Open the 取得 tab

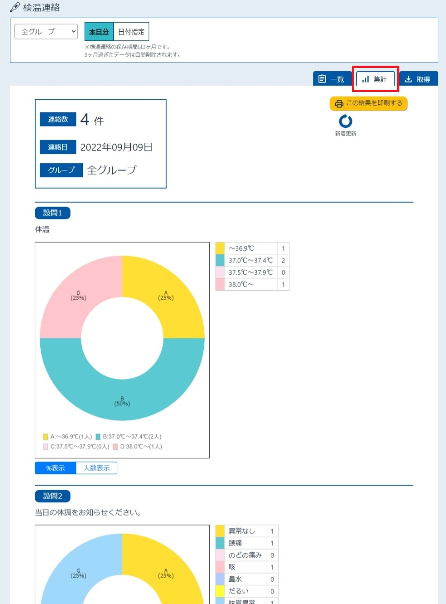pyautogui.click(x=418, y=79)
